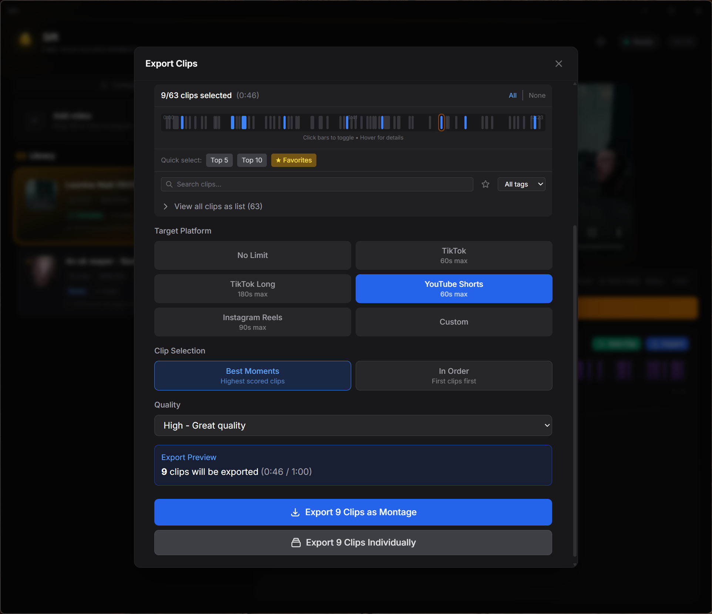Click Export 9 Clips as Montage
Viewport: 712px width, 614px height.
tap(353, 512)
